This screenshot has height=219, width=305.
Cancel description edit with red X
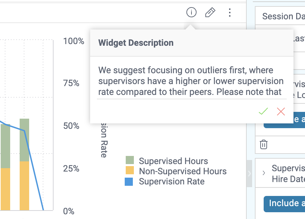click(x=281, y=112)
